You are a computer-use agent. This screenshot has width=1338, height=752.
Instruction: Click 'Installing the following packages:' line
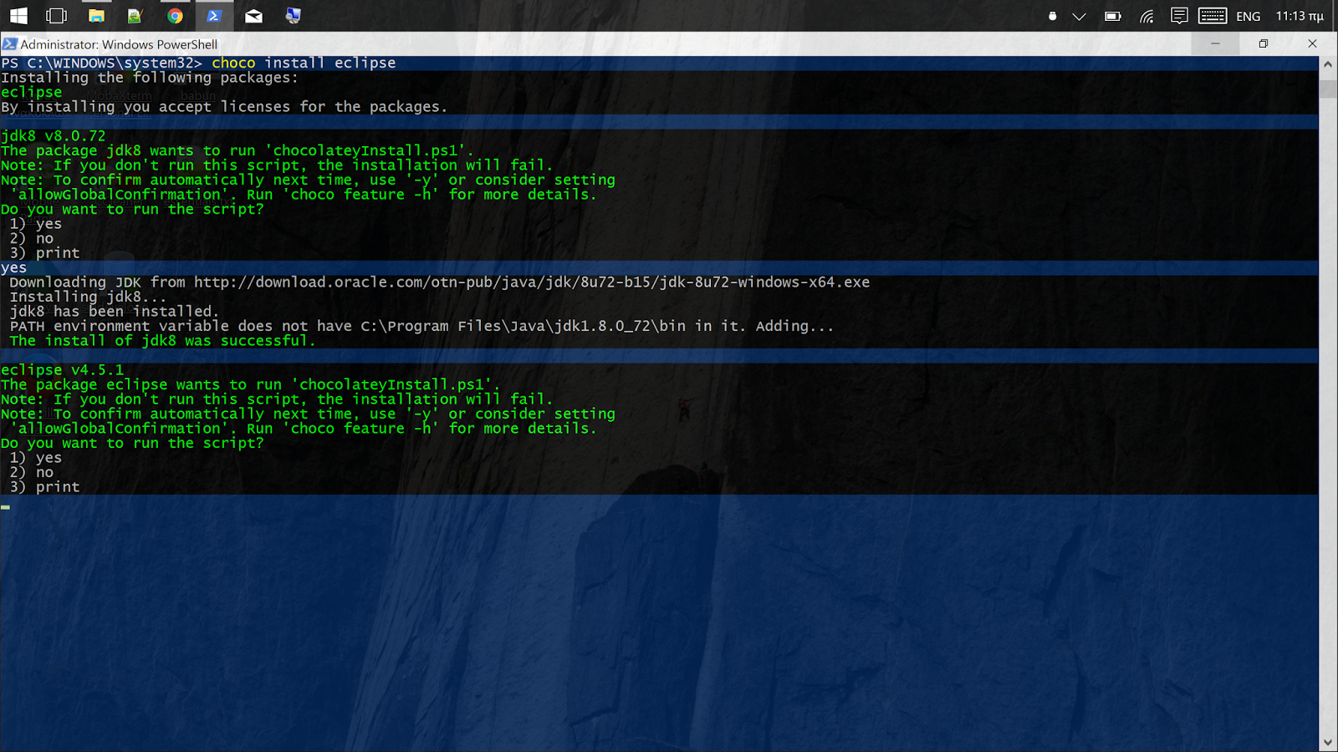point(150,78)
